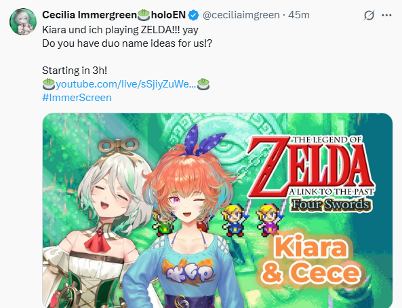Click the matcha emoji after YouTube link

203,84
